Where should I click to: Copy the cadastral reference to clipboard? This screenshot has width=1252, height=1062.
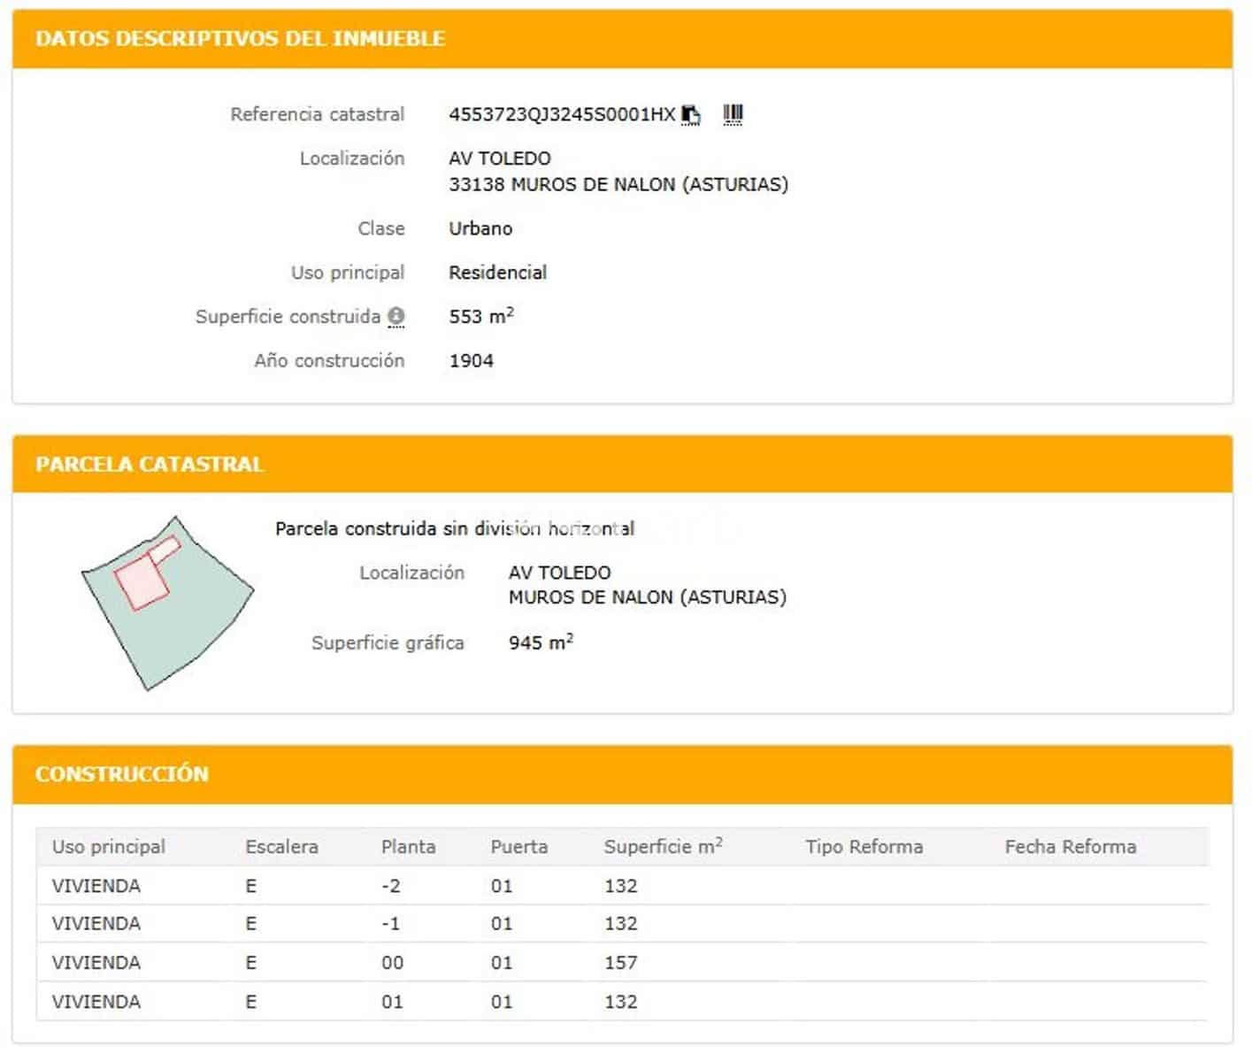click(691, 113)
